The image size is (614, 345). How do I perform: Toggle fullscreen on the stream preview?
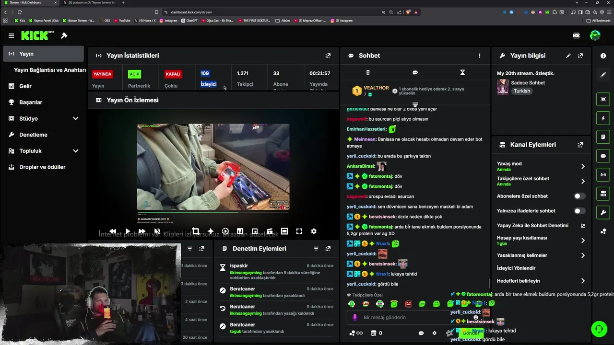click(x=299, y=231)
